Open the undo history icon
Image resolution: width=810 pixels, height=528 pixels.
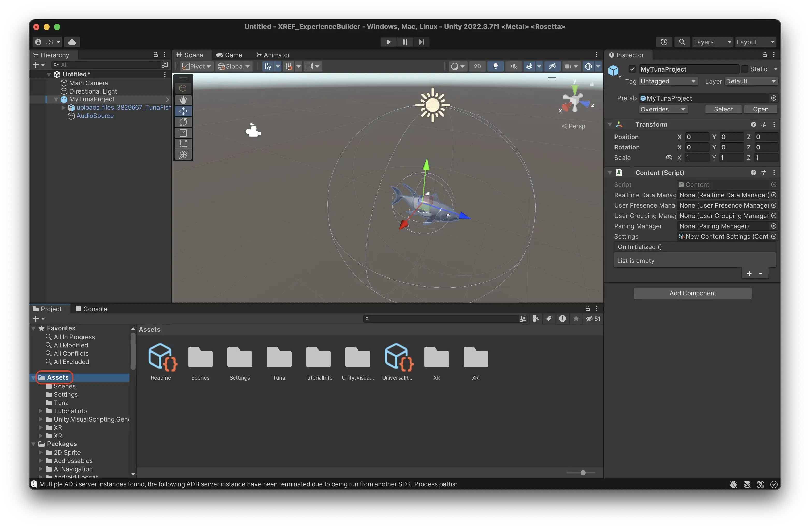[x=664, y=42]
